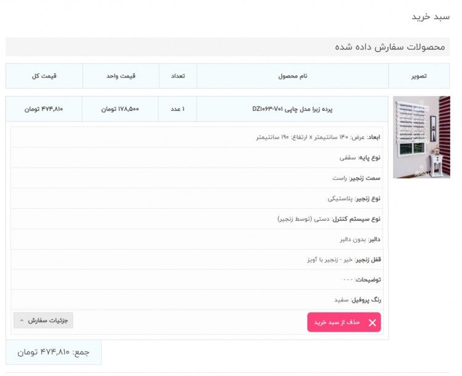462x376 pixels.
Task: Select the quantity cell ۱ عدد
Action: click(x=177, y=109)
